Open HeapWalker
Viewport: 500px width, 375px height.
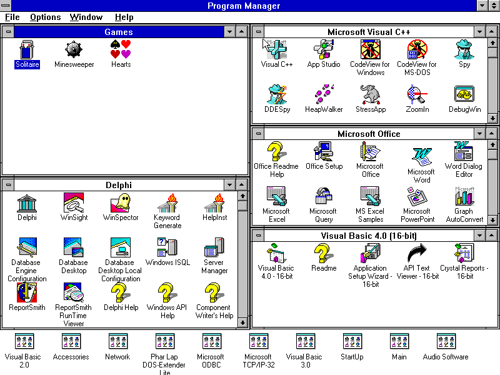coord(323,94)
